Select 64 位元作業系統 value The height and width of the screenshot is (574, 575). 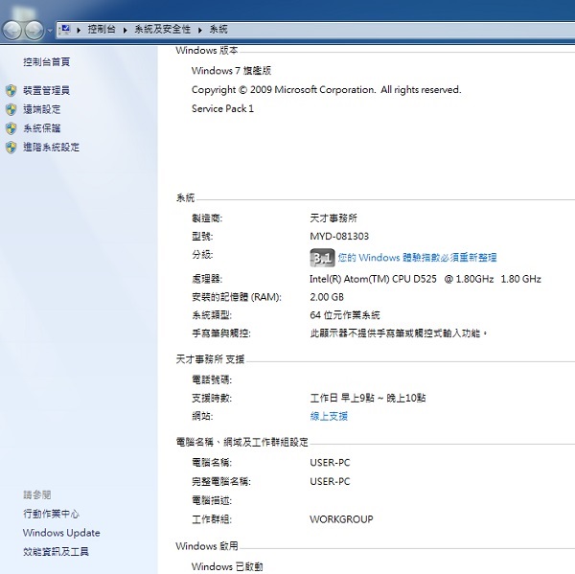345,315
